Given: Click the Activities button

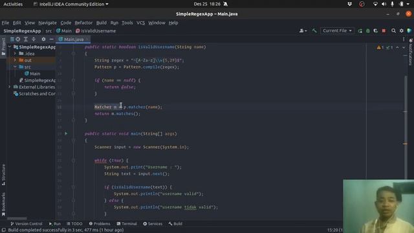Looking at the screenshot, I should [13, 5].
